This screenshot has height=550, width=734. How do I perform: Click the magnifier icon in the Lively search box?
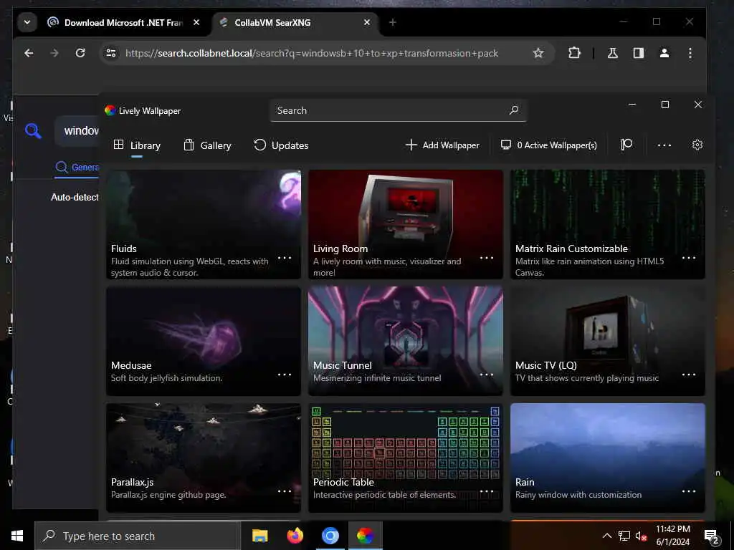pos(513,110)
